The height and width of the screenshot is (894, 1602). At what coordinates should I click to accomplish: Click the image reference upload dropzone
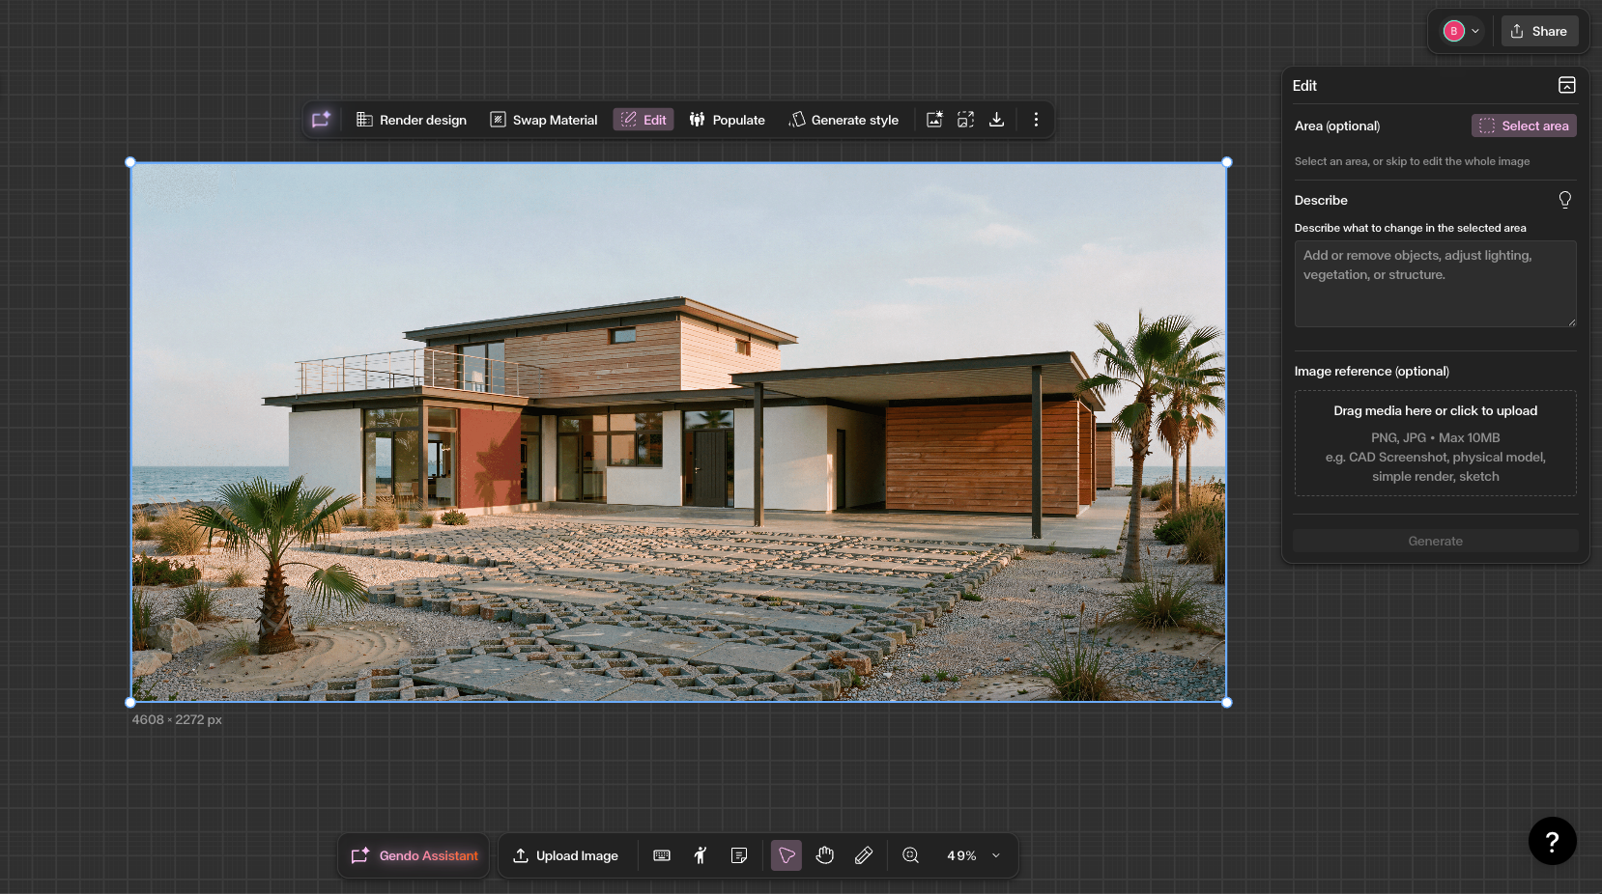[1436, 443]
